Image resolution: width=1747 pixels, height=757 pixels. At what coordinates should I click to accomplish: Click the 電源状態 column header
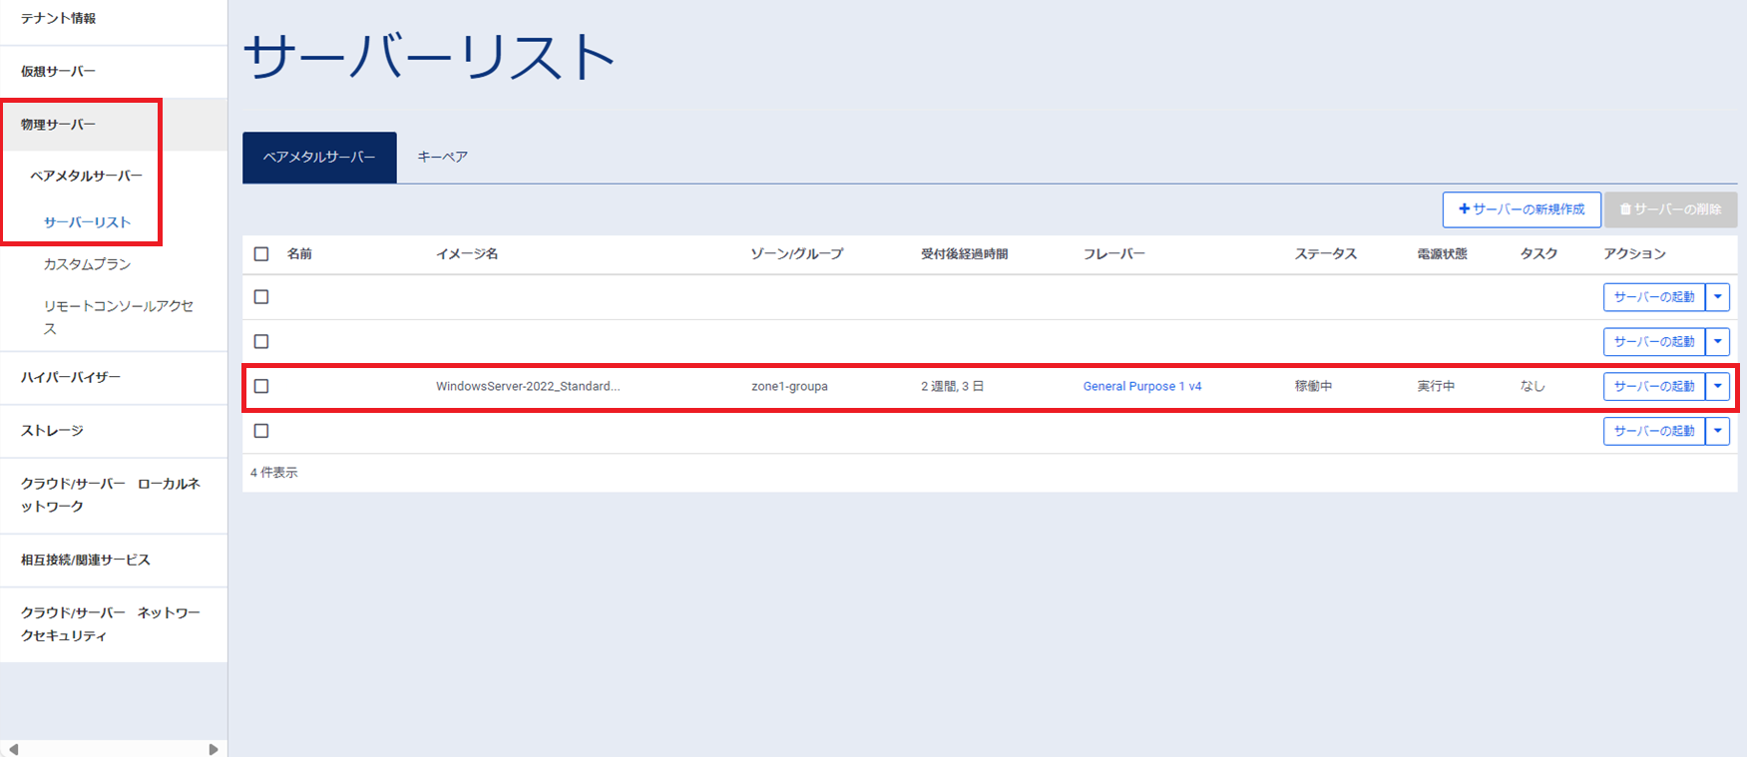point(1442,254)
